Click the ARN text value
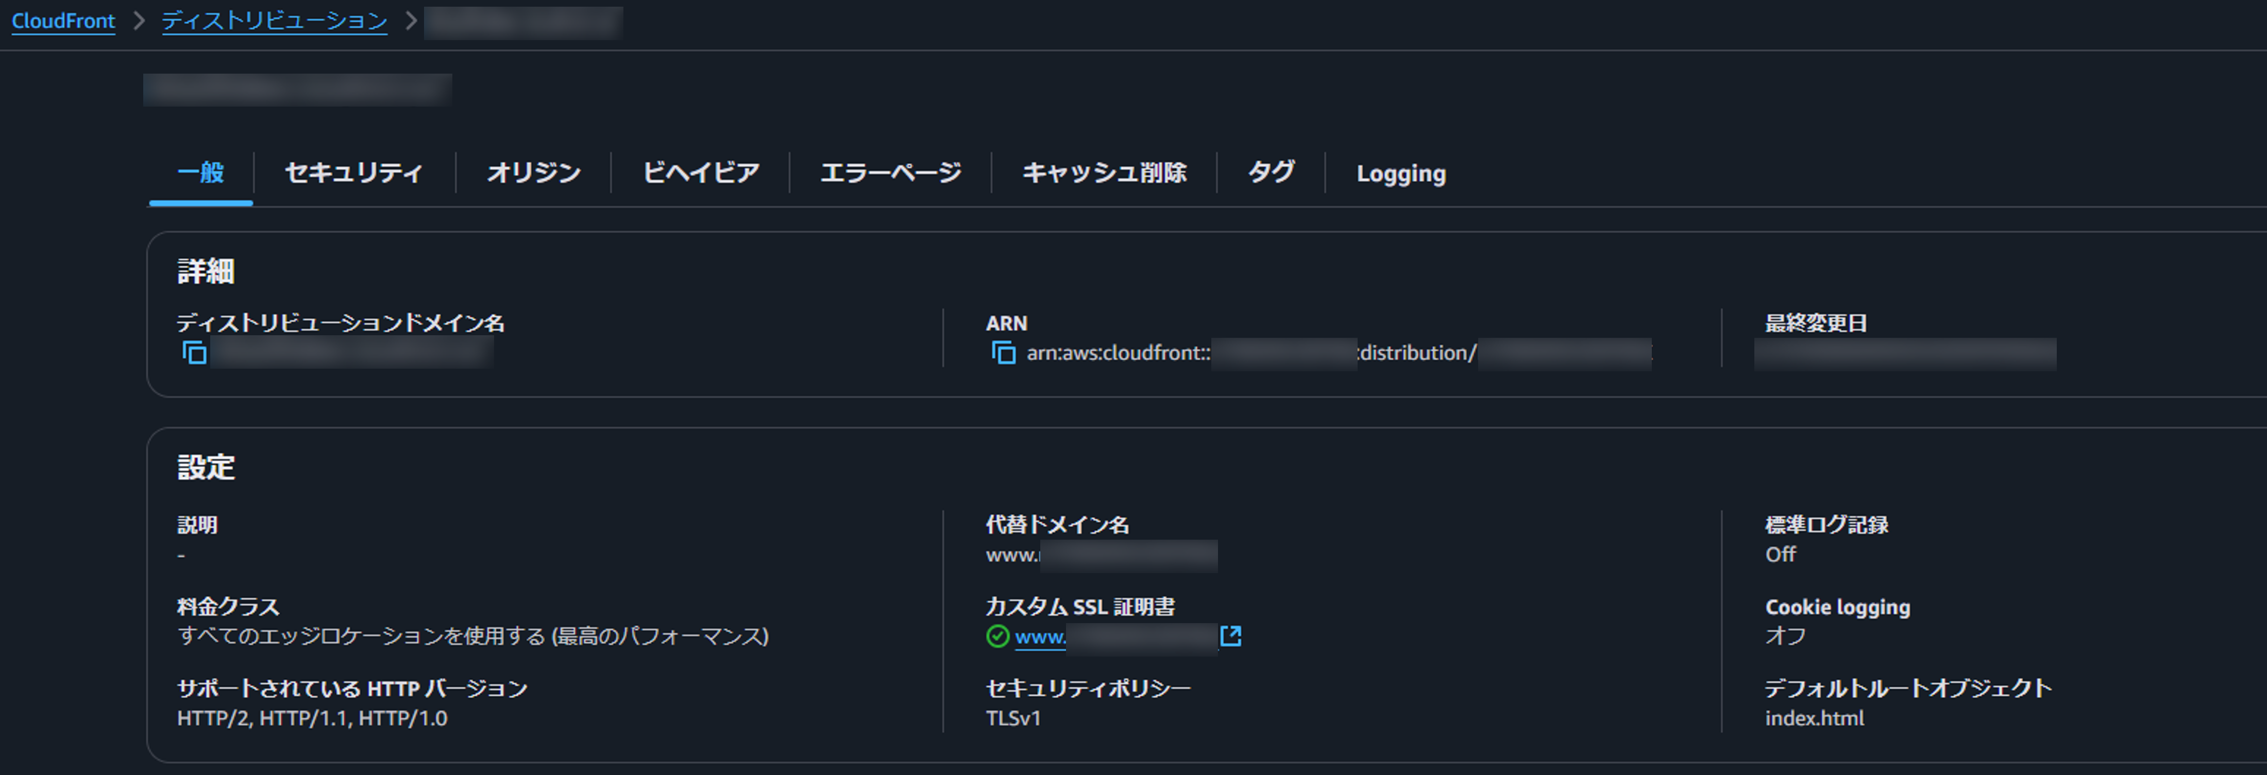2267x775 pixels. pos(1338,353)
